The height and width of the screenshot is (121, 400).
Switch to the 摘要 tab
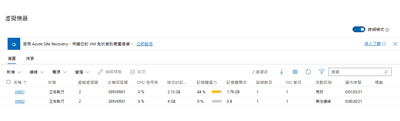[x=30, y=59]
